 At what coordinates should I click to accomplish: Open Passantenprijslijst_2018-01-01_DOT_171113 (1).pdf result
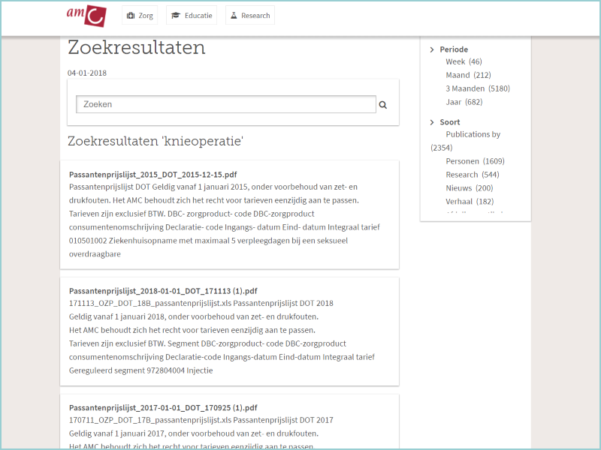[163, 291]
